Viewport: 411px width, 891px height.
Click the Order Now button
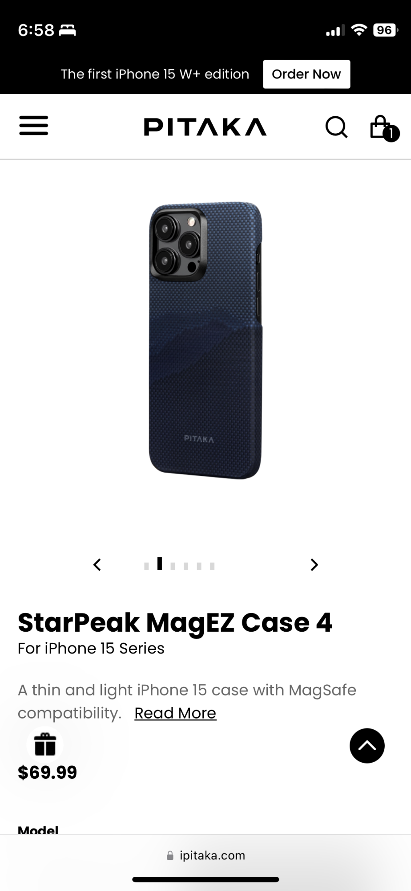pos(306,74)
